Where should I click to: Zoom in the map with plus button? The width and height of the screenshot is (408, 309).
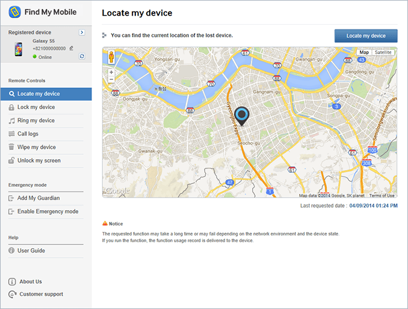click(x=111, y=72)
